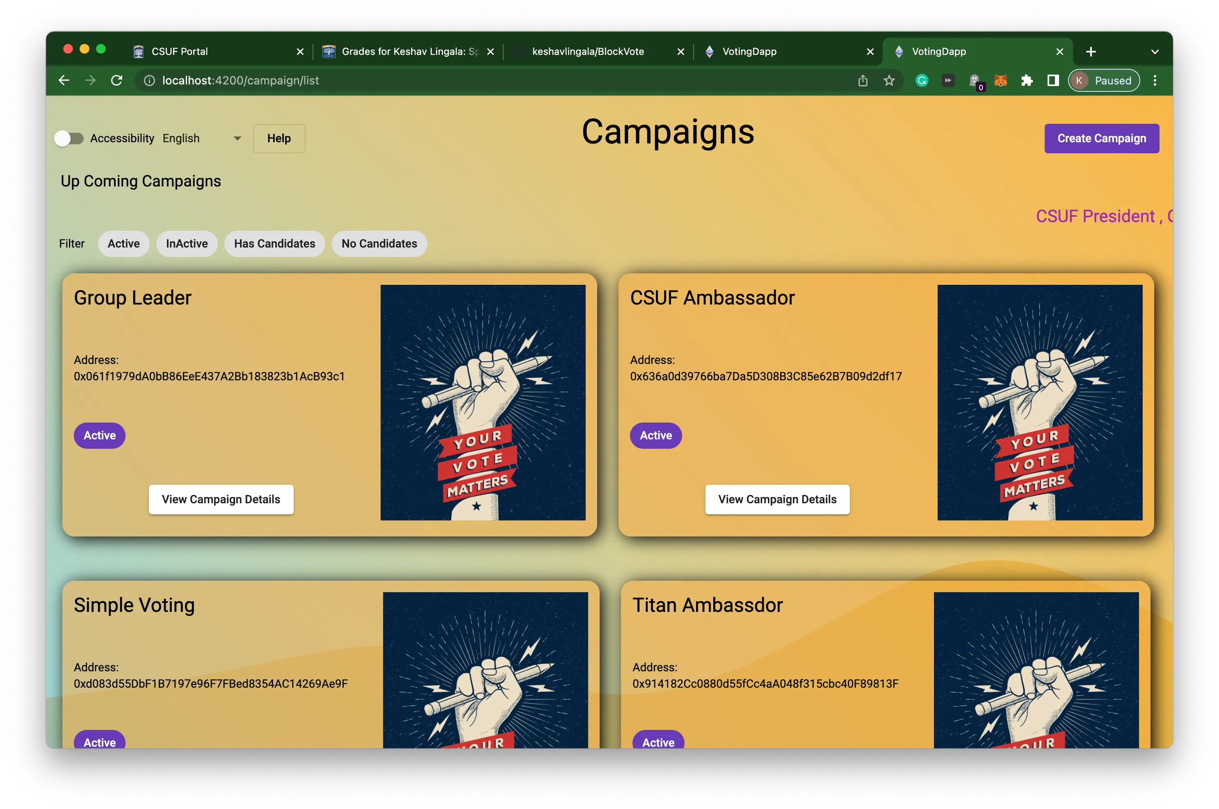Open the English language dropdown
The width and height of the screenshot is (1219, 809).
[202, 138]
